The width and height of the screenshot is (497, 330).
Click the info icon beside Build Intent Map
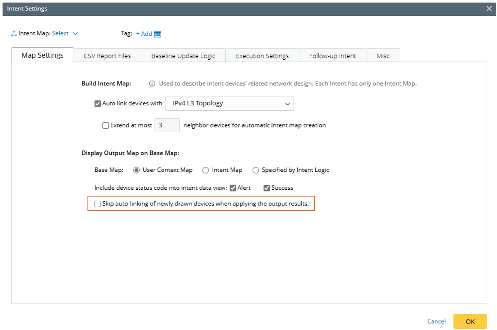click(x=152, y=84)
